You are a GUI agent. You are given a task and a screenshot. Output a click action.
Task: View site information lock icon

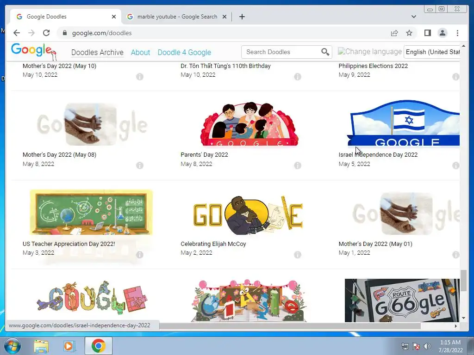64,33
